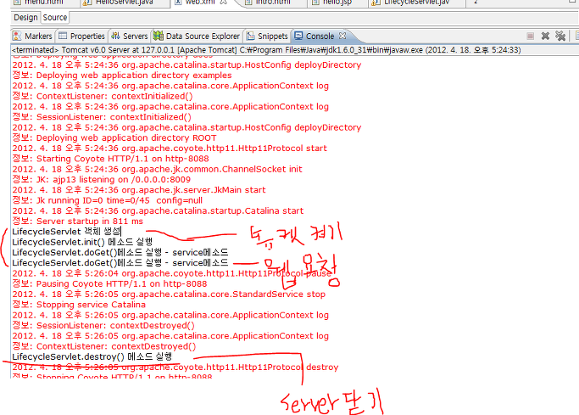Click the 'Deploying web application directory ROOT' line
This screenshot has width=579, height=415.
coord(114,137)
